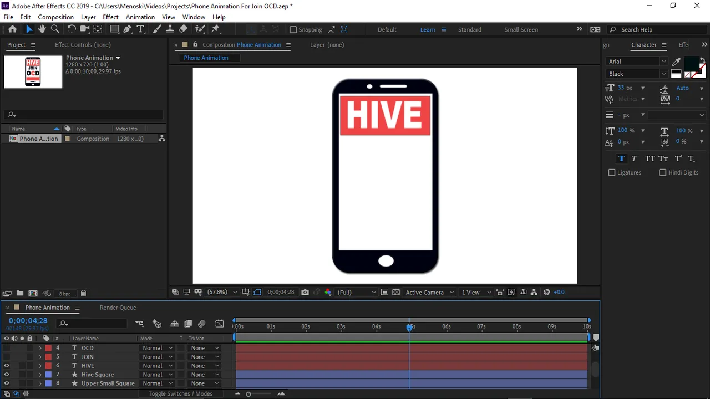Click the timeline zoom slider handle
This screenshot has height=399, width=710.
click(x=248, y=394)
